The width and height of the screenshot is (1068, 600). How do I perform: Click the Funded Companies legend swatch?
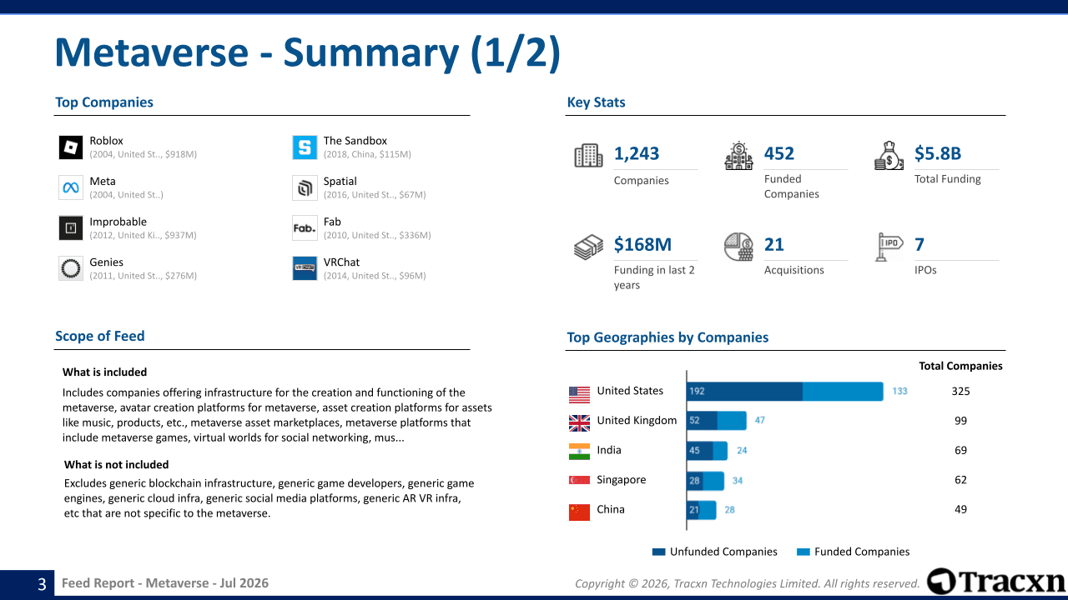tap(804, 552)
